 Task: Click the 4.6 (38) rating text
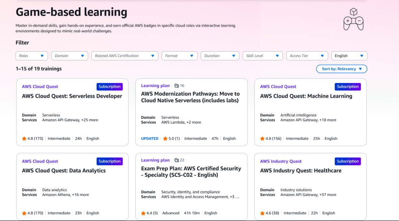pos(272,213)
